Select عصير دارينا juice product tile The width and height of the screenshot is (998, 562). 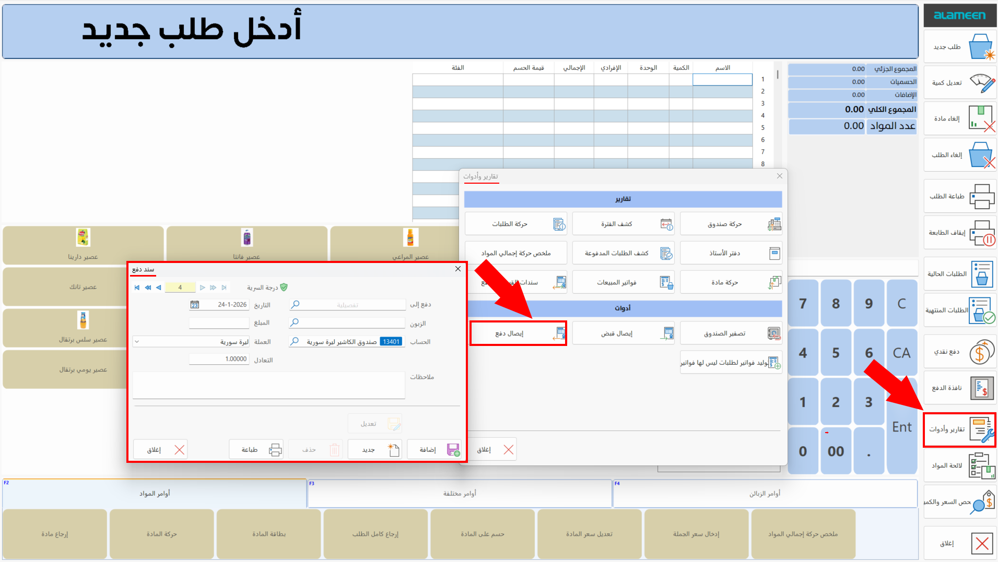coord(83,245)
